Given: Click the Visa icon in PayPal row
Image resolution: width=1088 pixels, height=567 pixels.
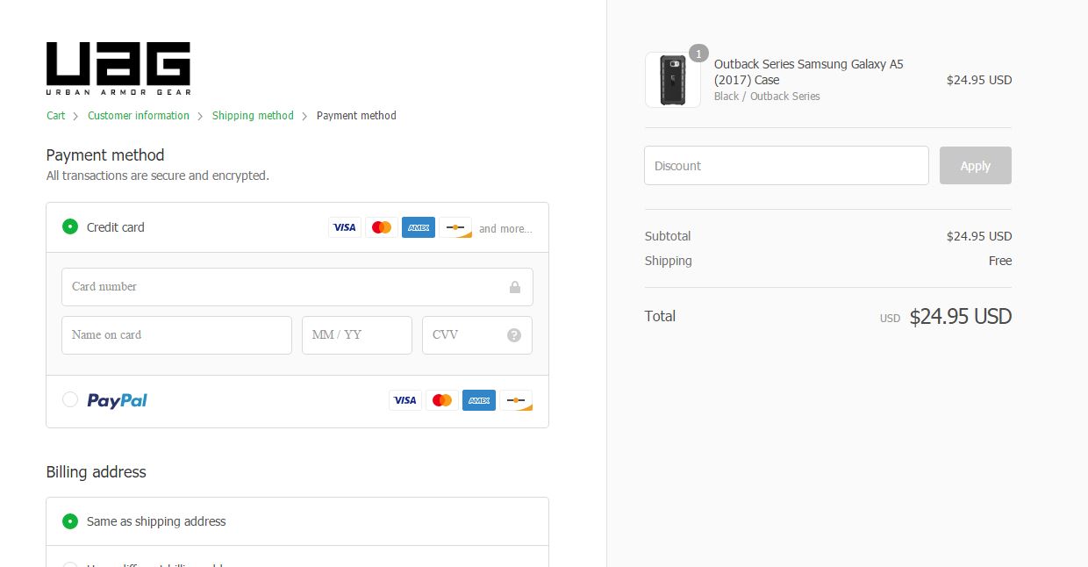Looking at the screenshot, I should point(405,400).
